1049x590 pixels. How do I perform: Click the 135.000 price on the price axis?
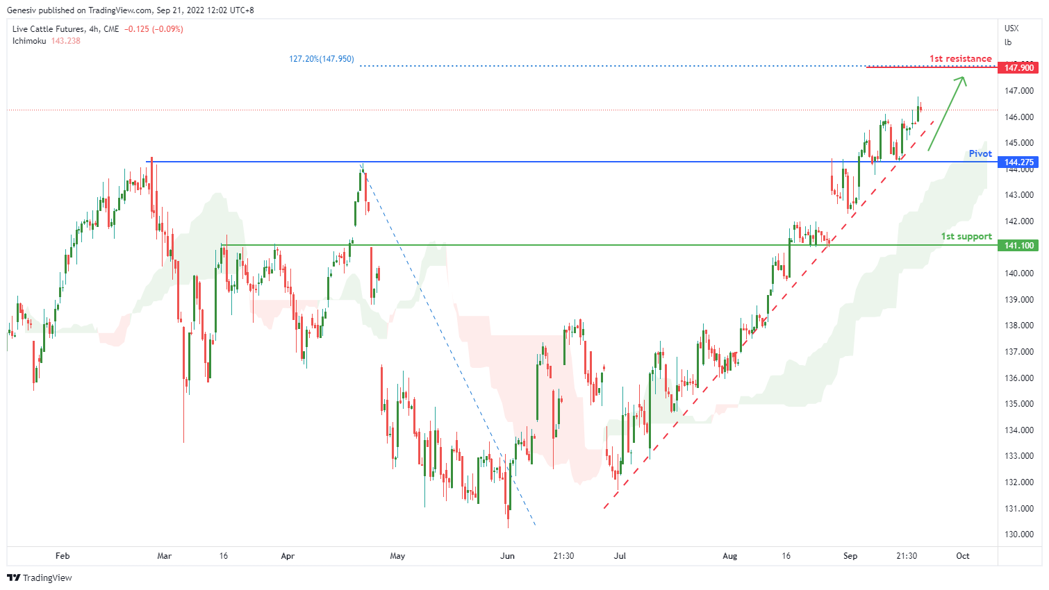pyautogui.click(x=1018, y=404)
